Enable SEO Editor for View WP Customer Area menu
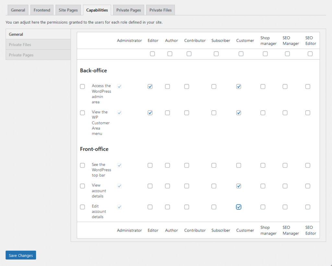 (308, 113)
